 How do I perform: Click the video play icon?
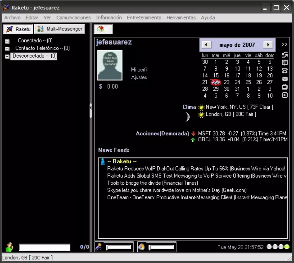click(x=285, y=95)
